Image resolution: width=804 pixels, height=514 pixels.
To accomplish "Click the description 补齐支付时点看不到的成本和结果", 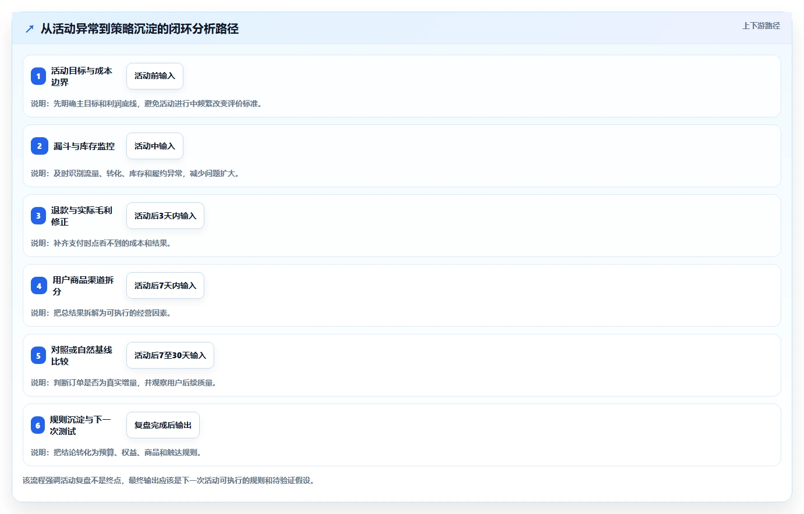I will point(101,243).
